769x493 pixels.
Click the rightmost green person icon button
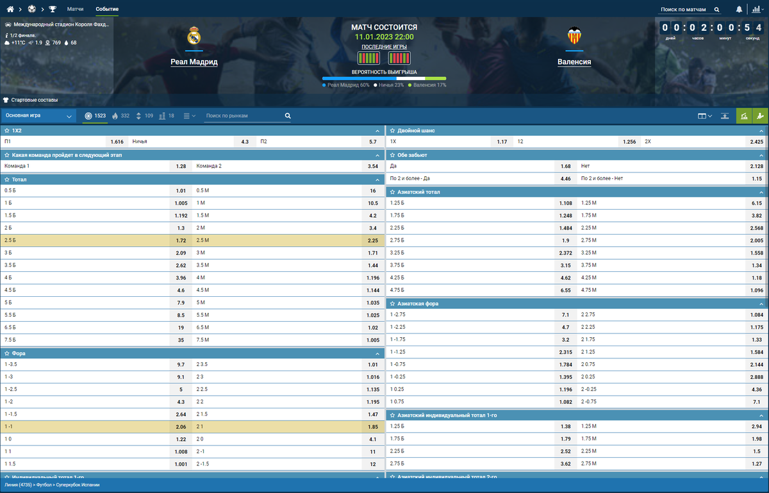pyautogui.click(x=761, y=116)
